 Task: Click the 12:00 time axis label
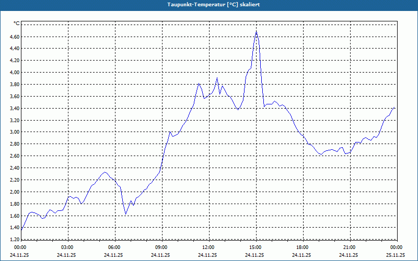[209, 247]
